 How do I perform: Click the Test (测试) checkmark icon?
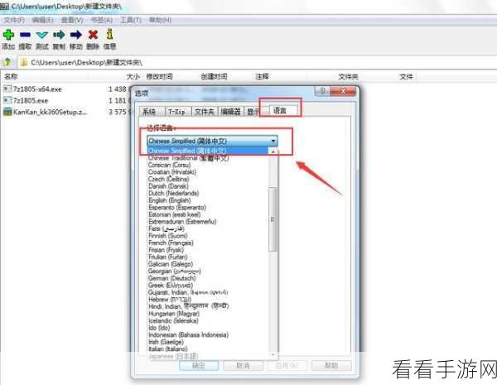coord(42,35)
